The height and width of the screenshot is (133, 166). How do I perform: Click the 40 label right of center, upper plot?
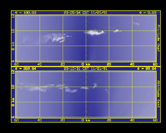(132, 64)
